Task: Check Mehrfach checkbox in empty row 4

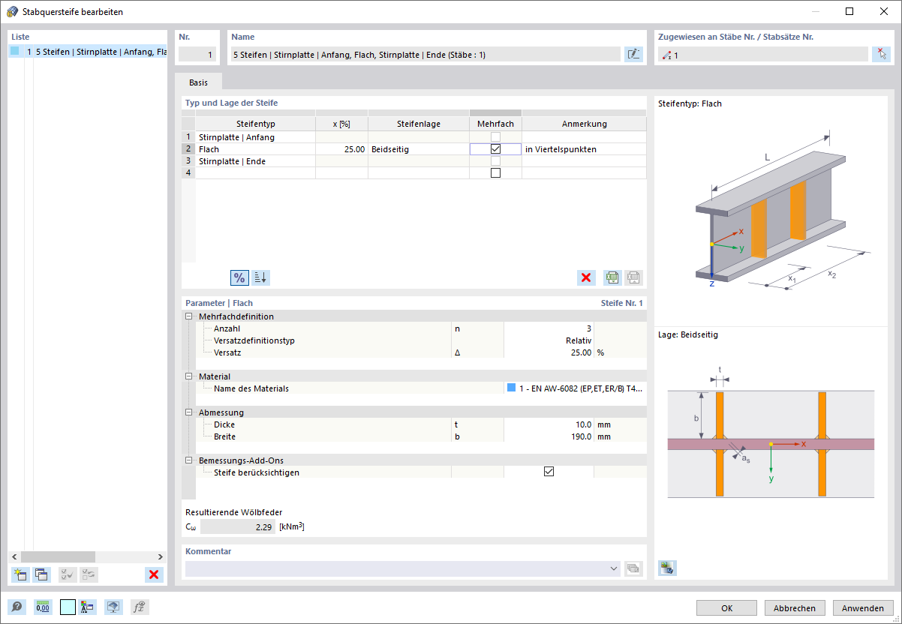Action: (495, 173)
